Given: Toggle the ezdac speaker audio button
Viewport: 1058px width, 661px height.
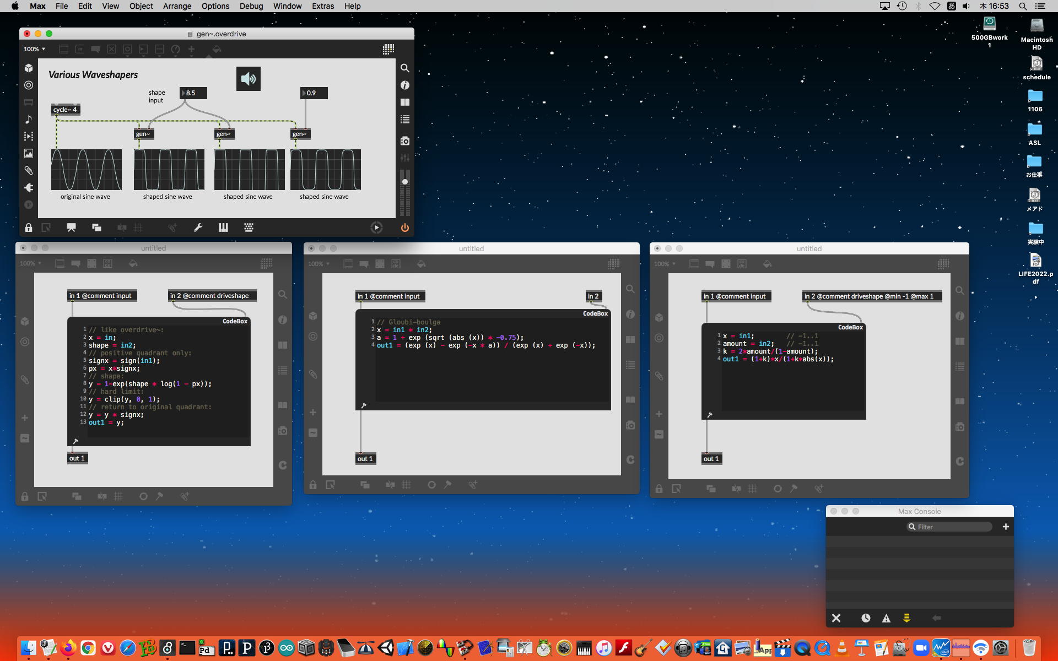Looking at the screenshot, I should click(x=249, y=79).
